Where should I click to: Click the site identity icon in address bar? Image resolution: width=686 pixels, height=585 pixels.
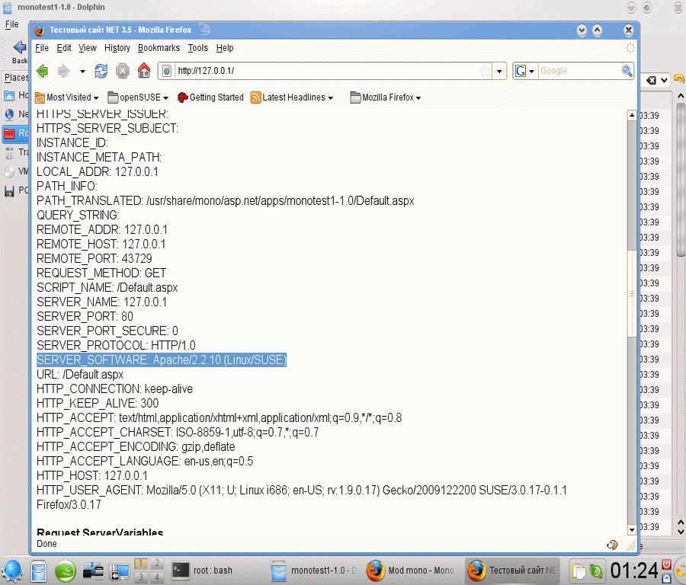click(167, 71)
